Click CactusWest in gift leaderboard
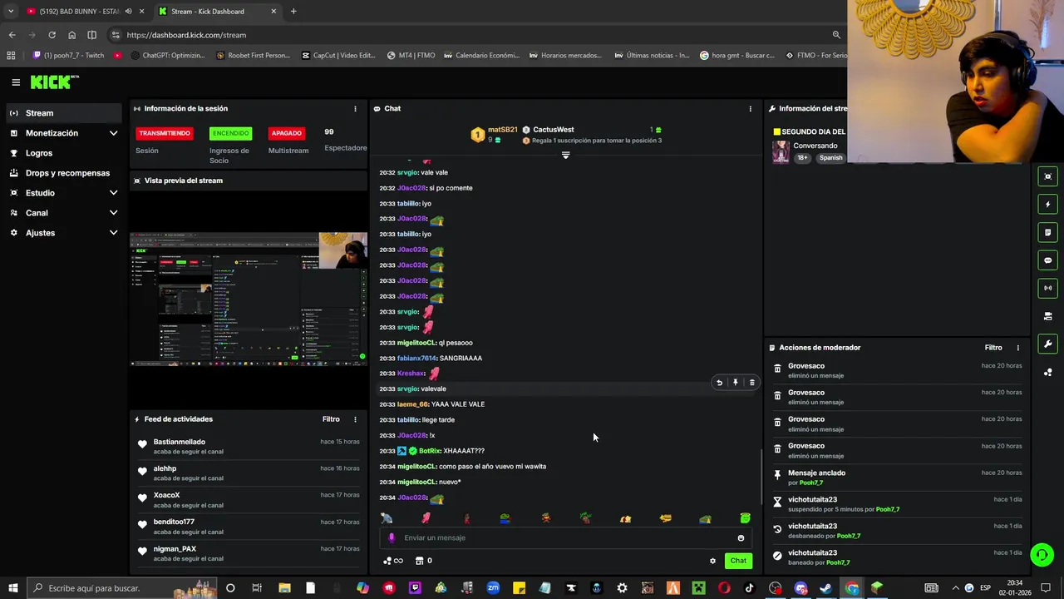The image size is (1064, 599). coord(553,130)
